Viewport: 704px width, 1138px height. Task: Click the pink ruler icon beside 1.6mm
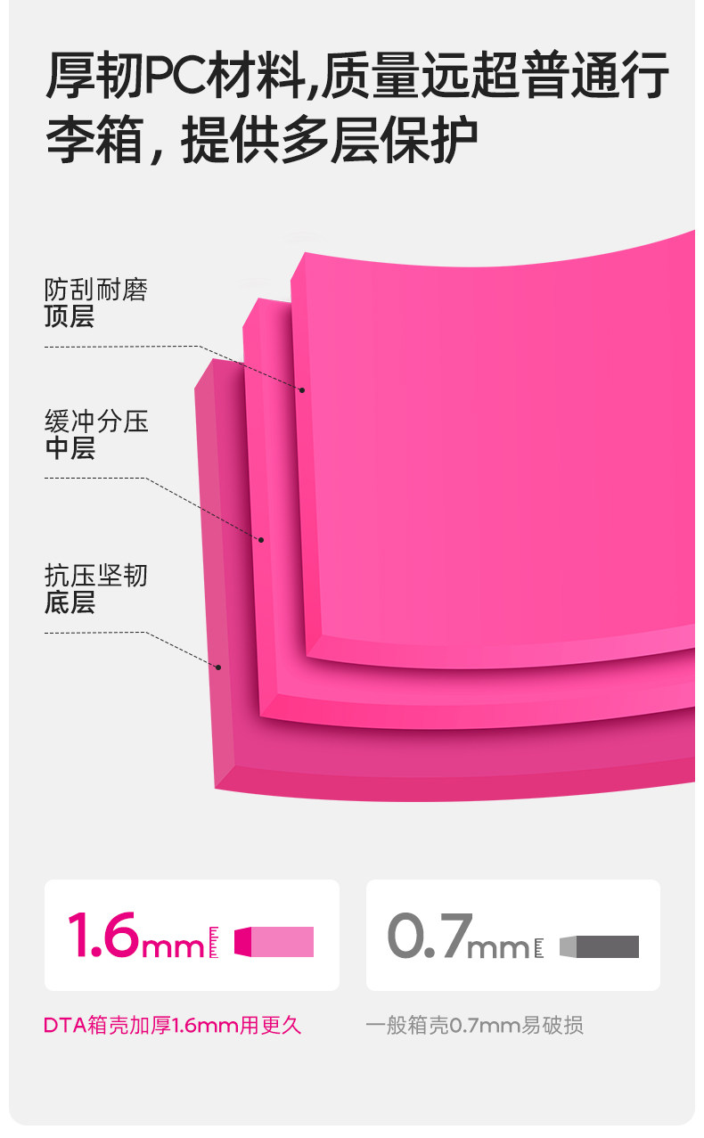tap(214, 943)
